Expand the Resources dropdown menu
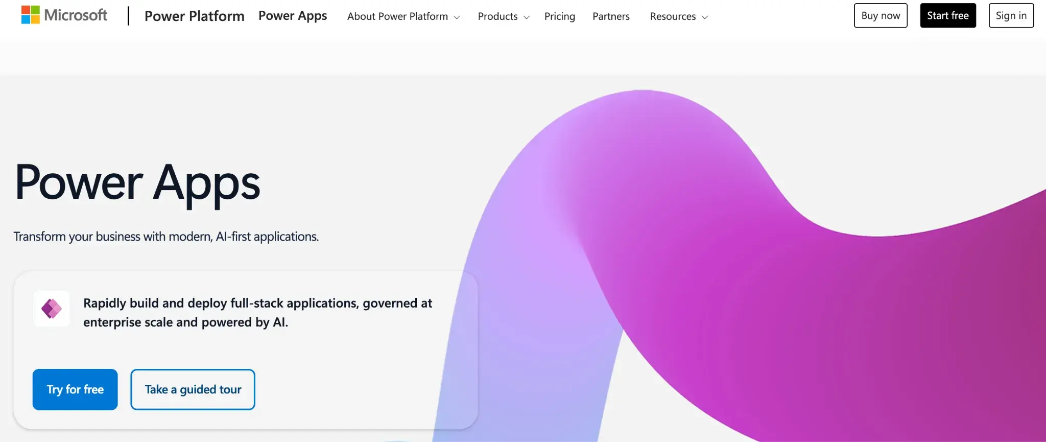This screenshot has height=442, width=1046. 679,16
